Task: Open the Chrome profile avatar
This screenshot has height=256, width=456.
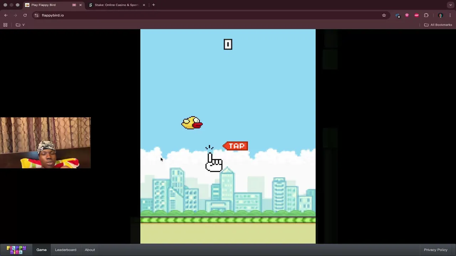Action: coord(440,15)
